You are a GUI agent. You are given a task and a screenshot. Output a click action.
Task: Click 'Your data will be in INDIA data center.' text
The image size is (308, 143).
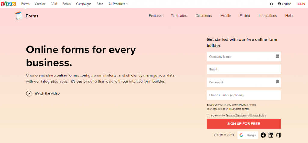point(228,109)
